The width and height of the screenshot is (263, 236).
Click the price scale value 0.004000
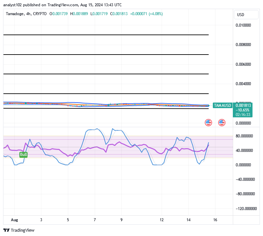(x=243, y=84)
